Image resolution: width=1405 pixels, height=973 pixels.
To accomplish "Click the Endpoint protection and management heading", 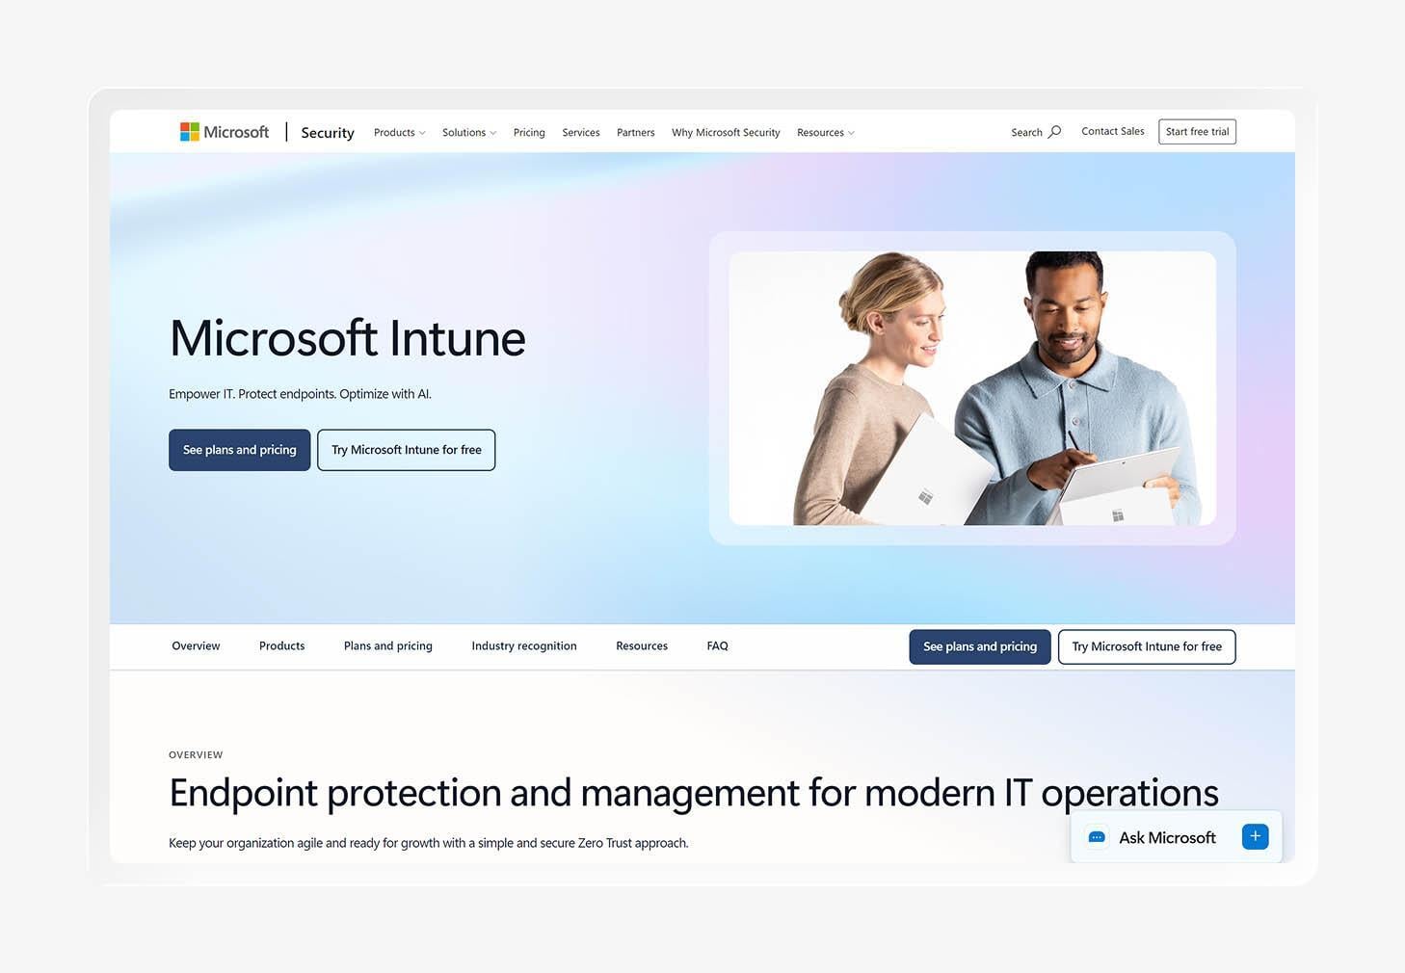I will (x=694, y=793).
